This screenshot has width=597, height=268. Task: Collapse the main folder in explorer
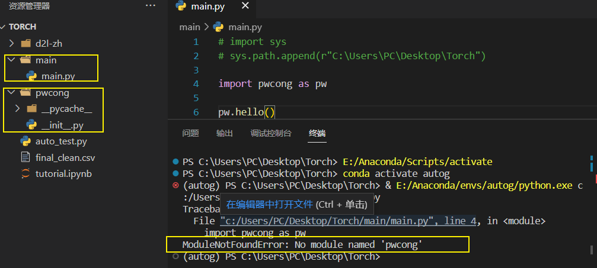[11, 60]
